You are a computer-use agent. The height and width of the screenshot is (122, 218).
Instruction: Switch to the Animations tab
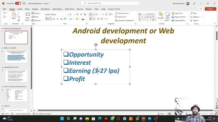tap(57, 9)
